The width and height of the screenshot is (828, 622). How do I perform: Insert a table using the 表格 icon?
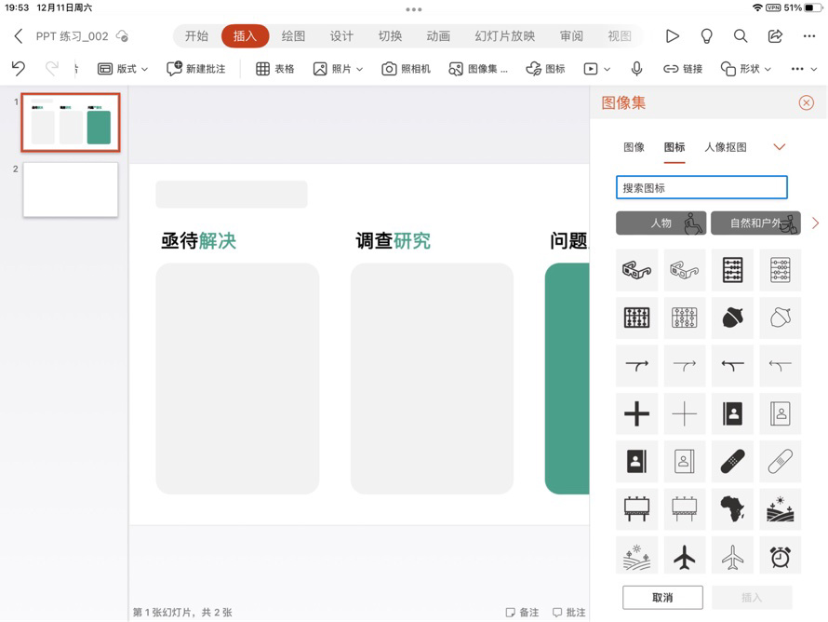coord(275,68)
